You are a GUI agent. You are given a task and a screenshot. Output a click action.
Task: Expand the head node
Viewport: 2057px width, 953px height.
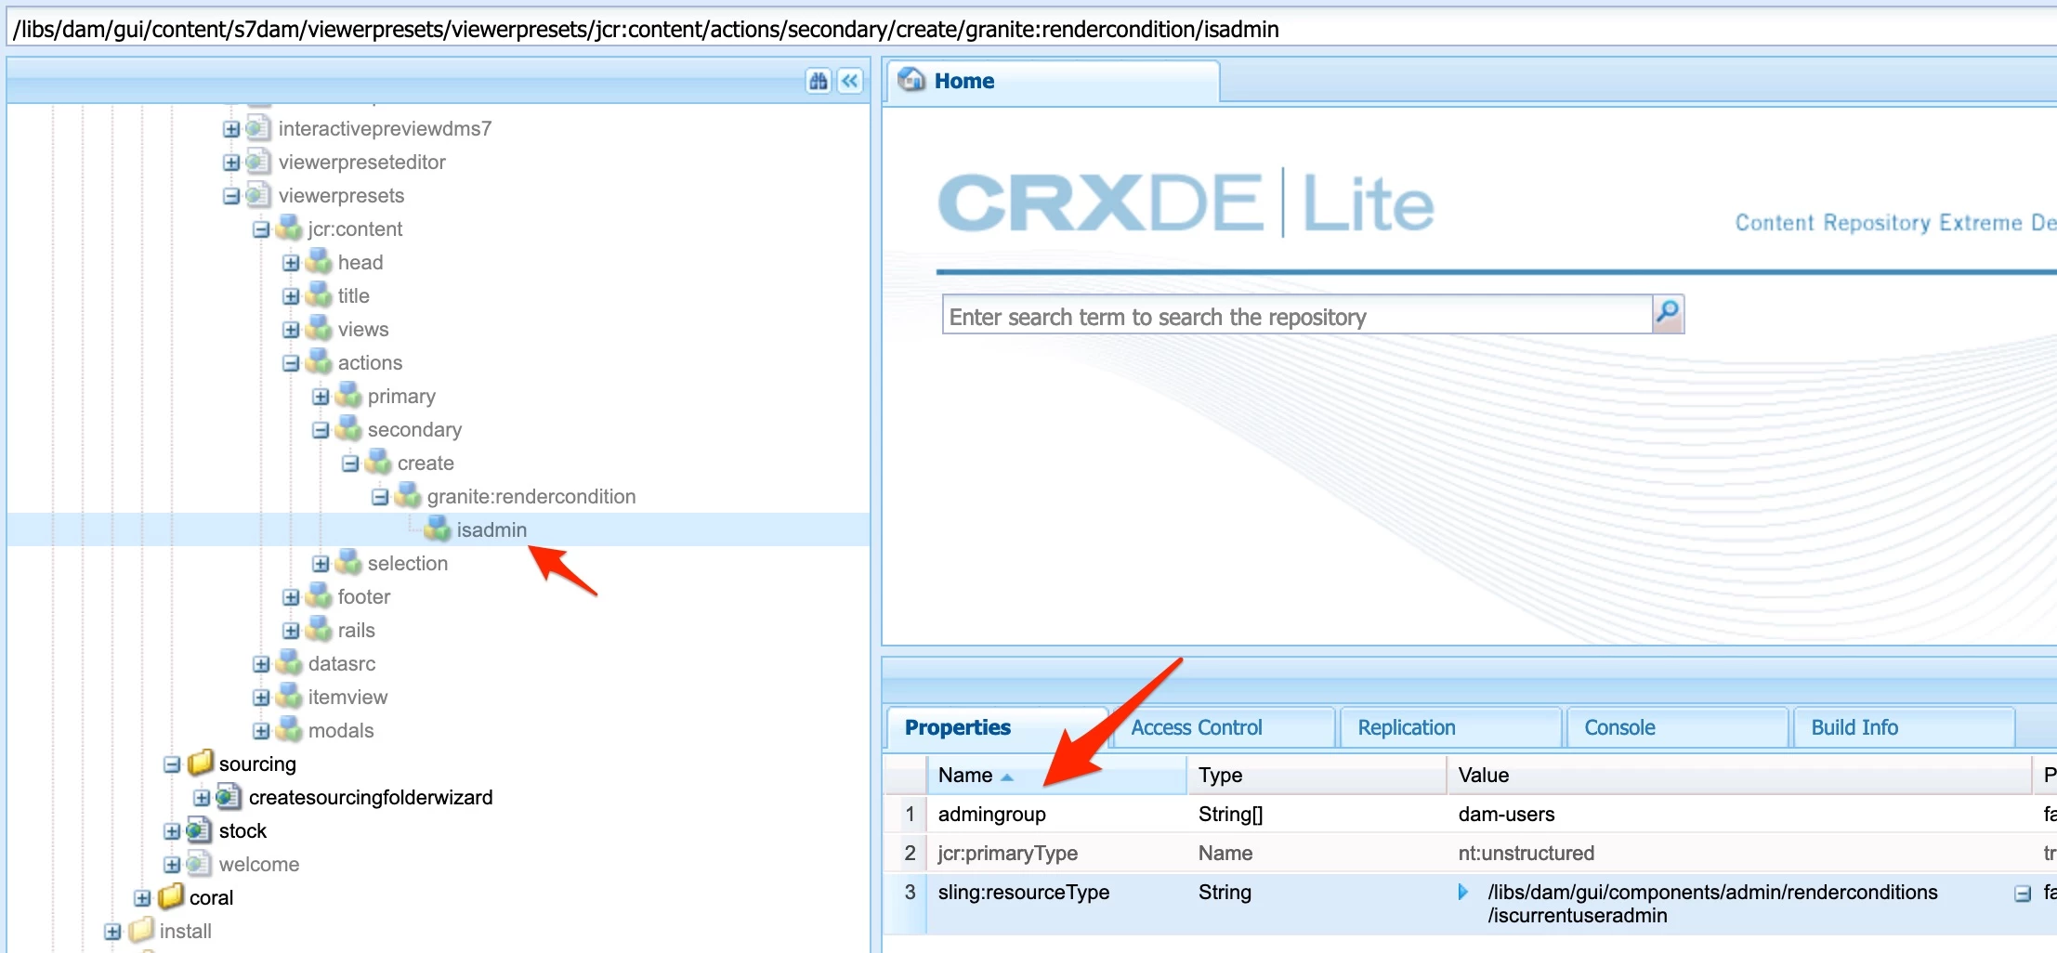click(291, 263)
